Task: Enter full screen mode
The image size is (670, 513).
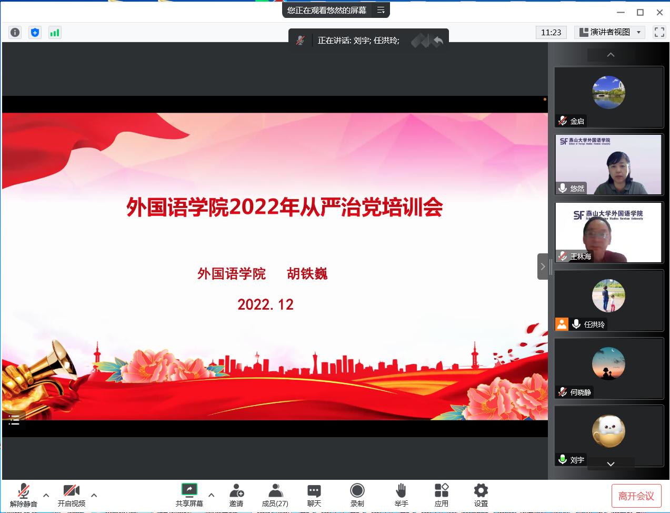Action: (659, 32)
